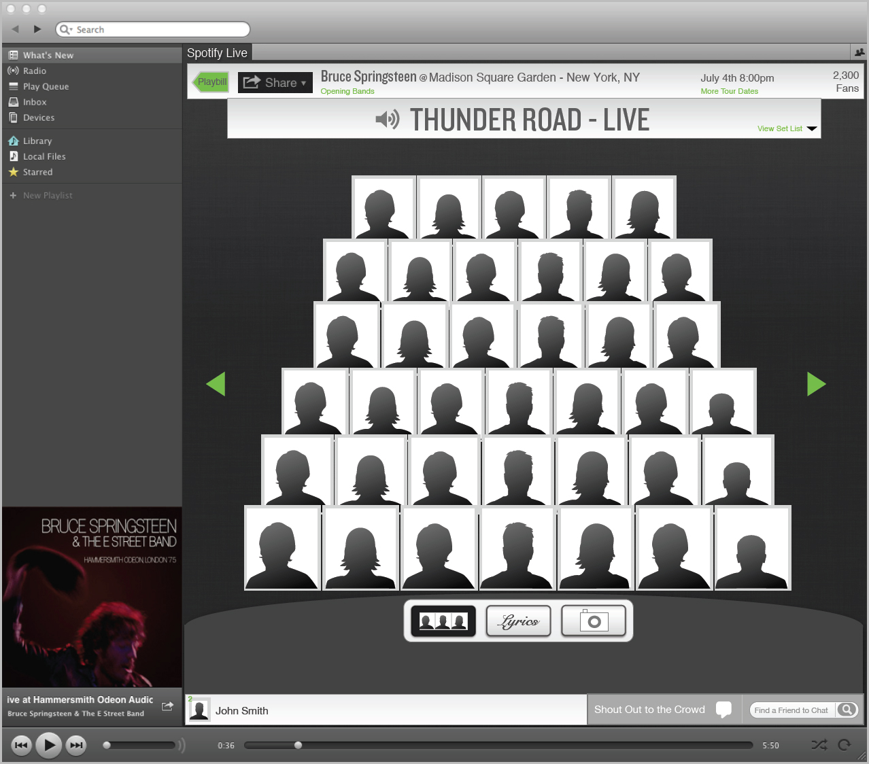Click the speech bubble shout icon

[x=724, y=710]
